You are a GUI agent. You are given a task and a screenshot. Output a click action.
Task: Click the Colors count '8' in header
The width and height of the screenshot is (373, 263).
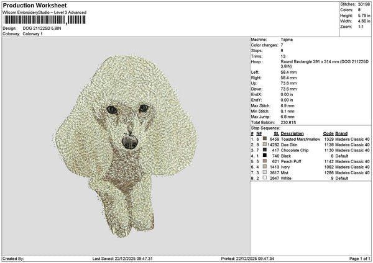click(x=359, y=10)
